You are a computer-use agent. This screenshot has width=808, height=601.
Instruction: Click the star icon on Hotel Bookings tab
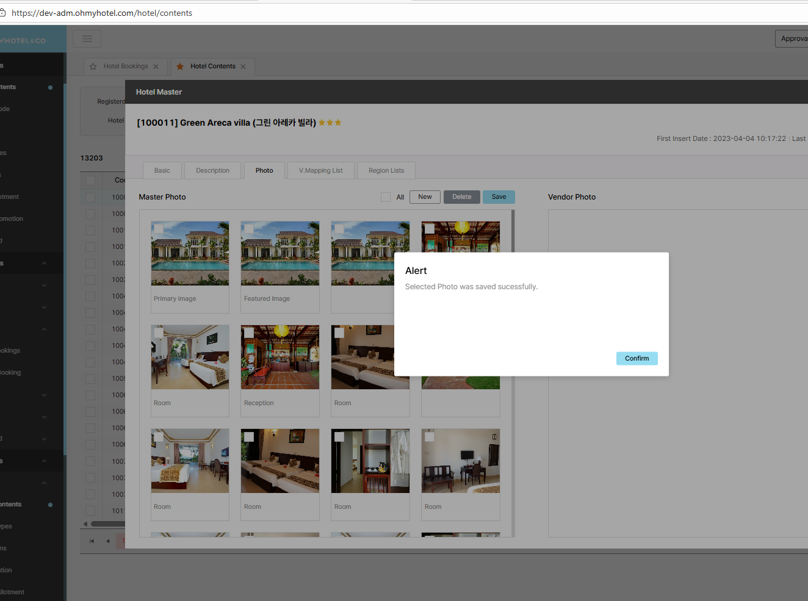[93, 67]
